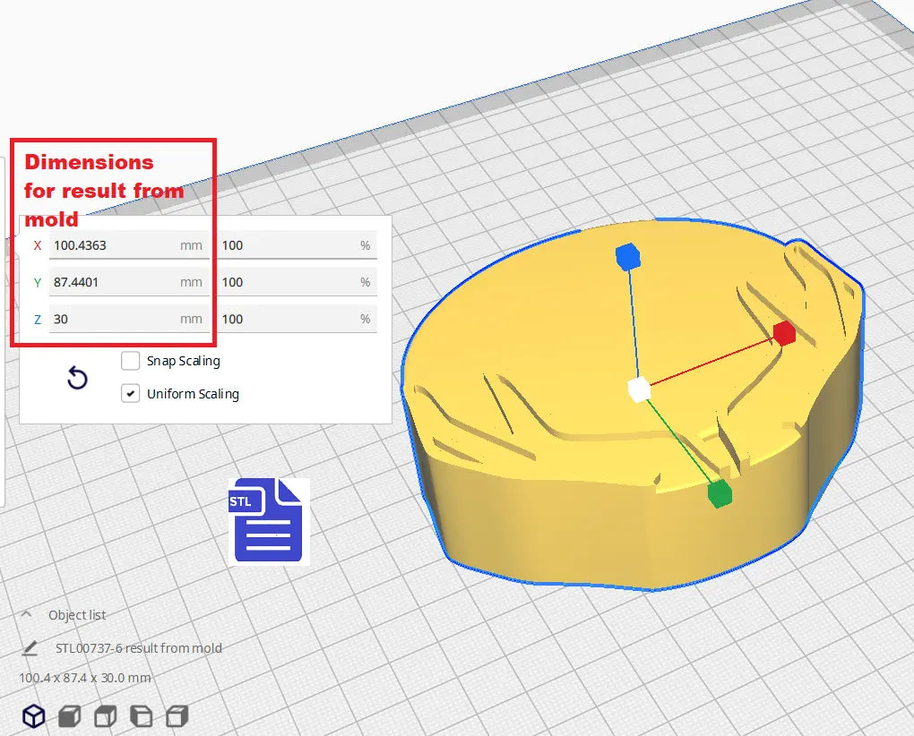914x736 pixels.
Task: Uncheck the Uniform Scaling checkbox
Action: (131, 394)
